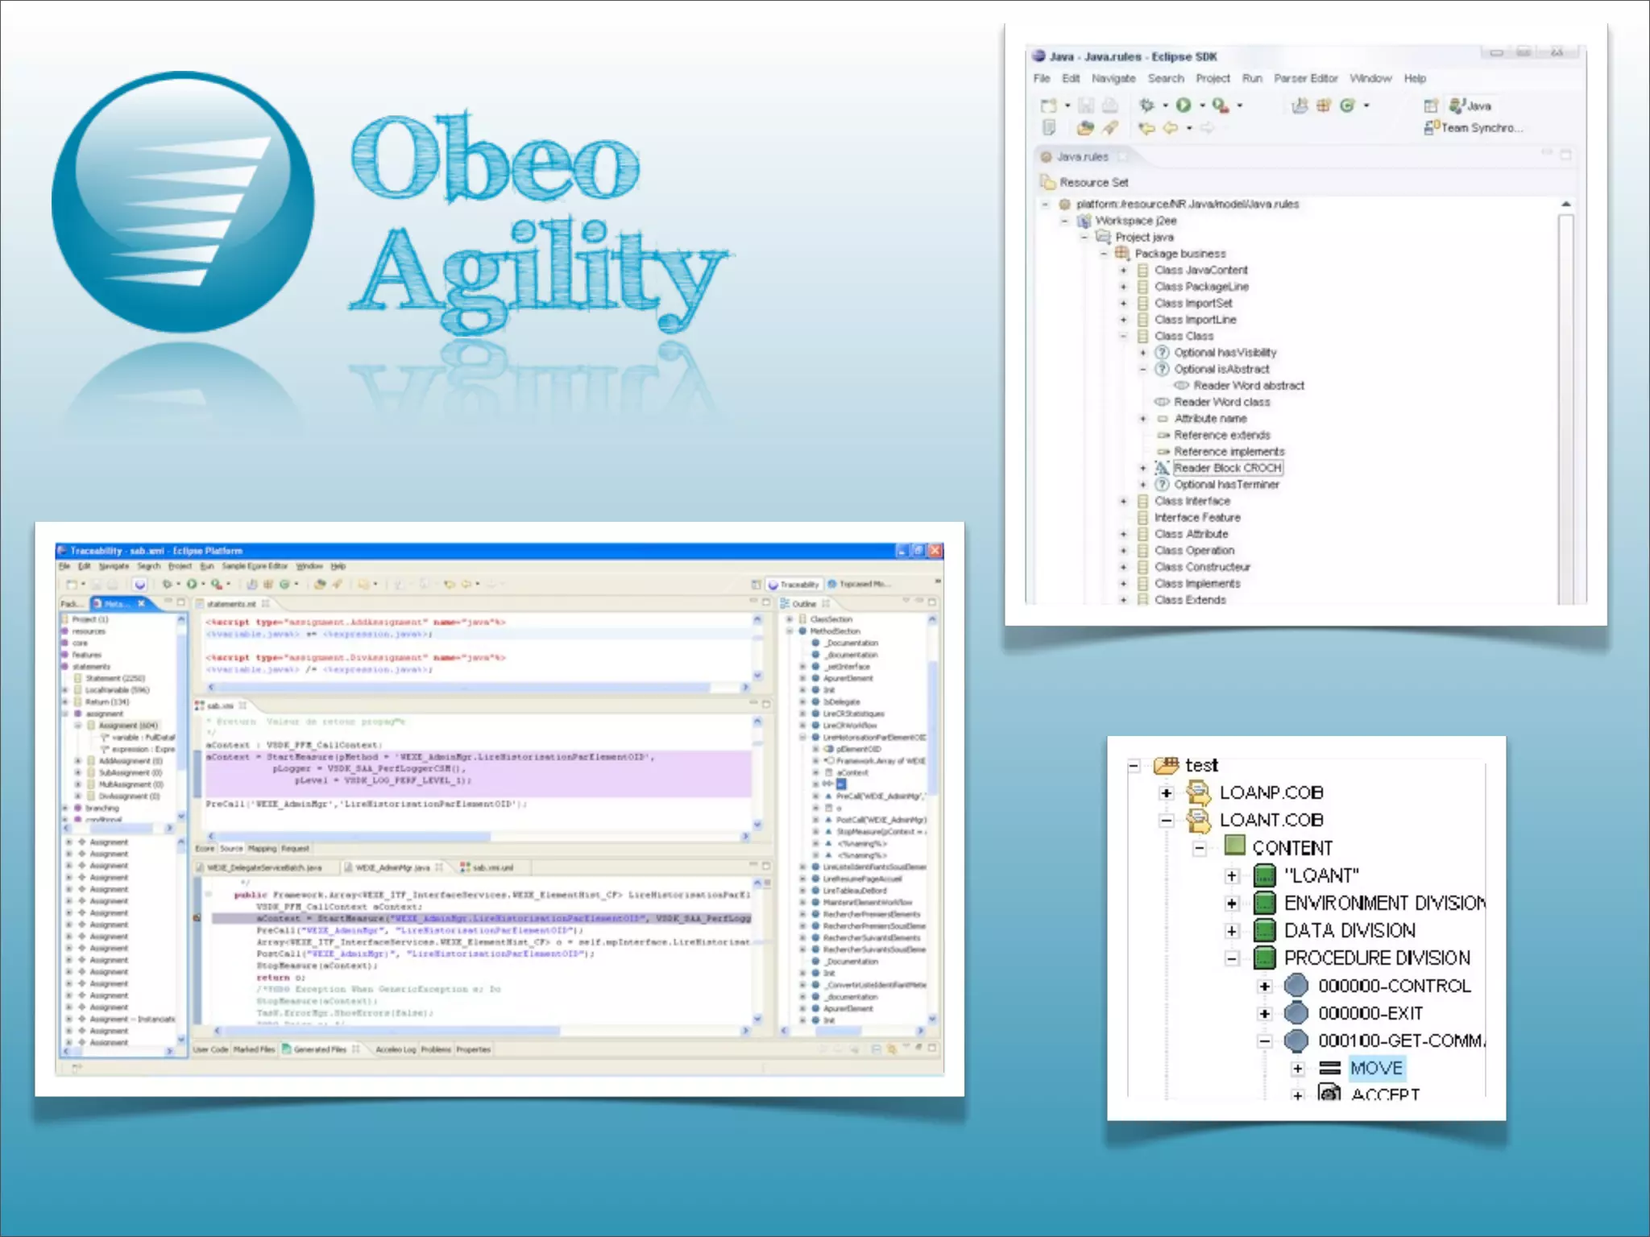Open the Navigate menu
The width and height of the screenshot is (1650, 1237).
coord(1113,78)
